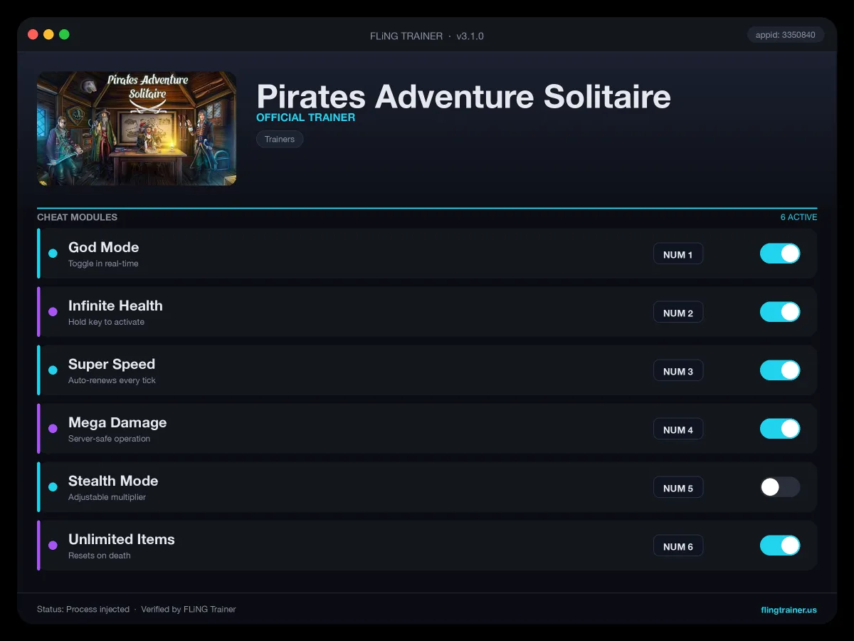Click the red close window button
854x641 pixels.
[33, 34]
